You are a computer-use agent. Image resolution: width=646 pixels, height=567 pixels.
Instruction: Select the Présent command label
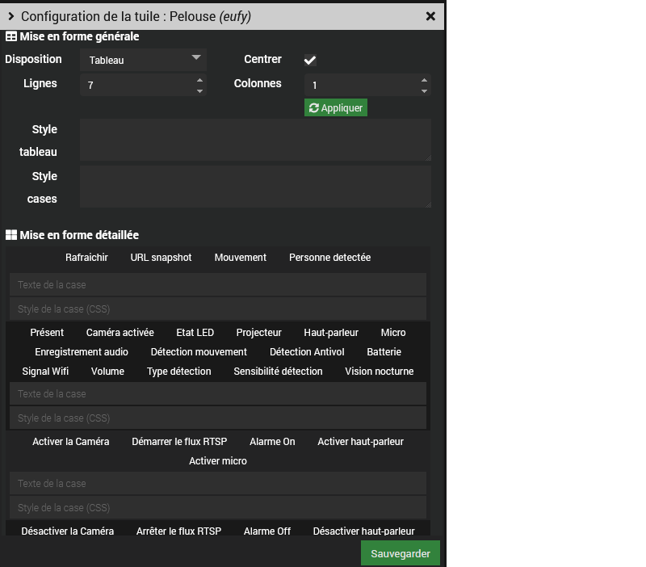point(47,333)
